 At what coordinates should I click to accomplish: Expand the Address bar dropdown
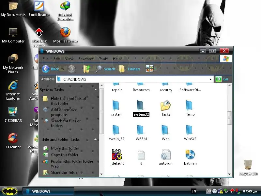(x=210, y=79)
